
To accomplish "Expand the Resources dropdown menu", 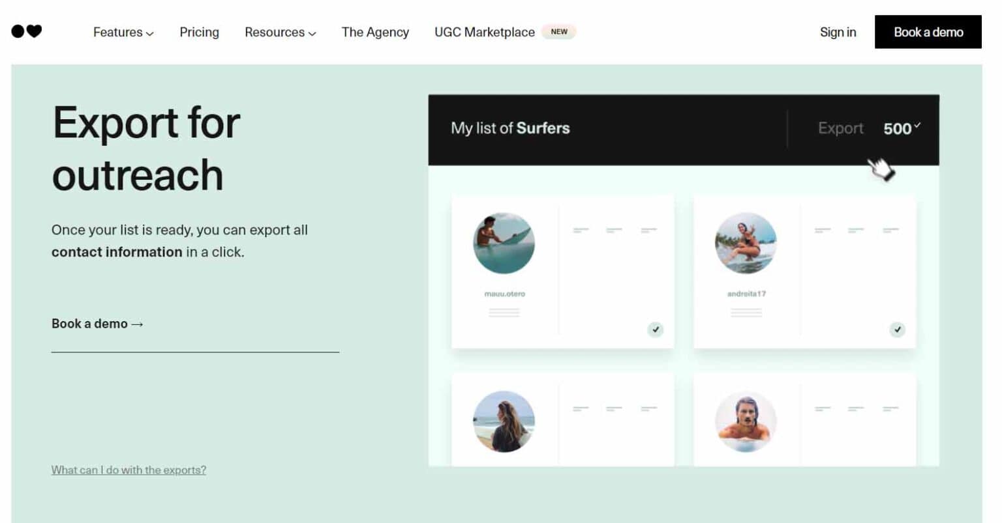I will (280, 32).
